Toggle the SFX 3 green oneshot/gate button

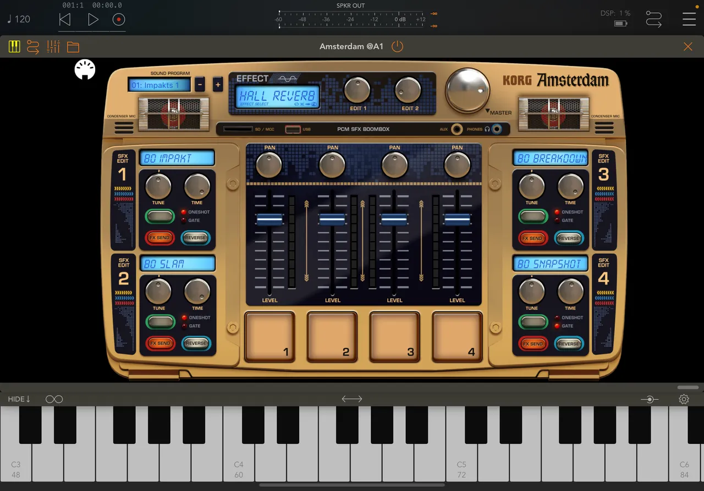pos(533,216)
